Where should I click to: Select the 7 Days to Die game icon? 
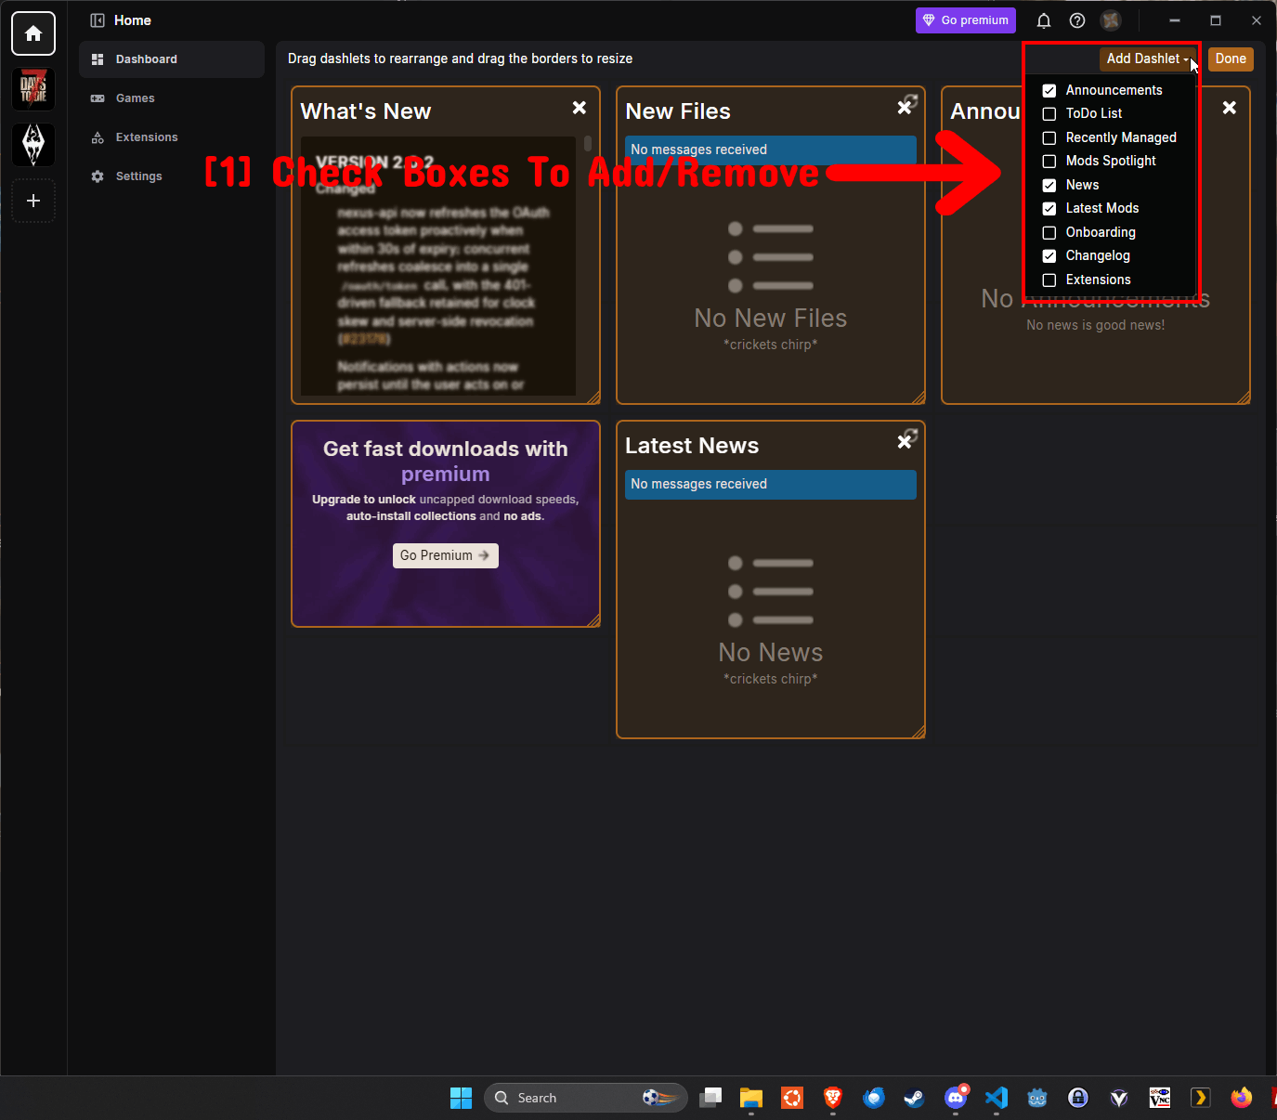(x=33, y=89)
